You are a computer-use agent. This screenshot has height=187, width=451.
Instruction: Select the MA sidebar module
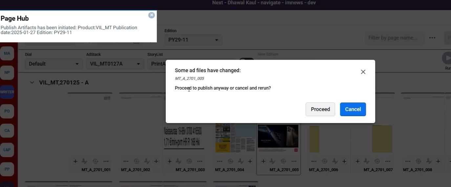(x=7, y=53)
